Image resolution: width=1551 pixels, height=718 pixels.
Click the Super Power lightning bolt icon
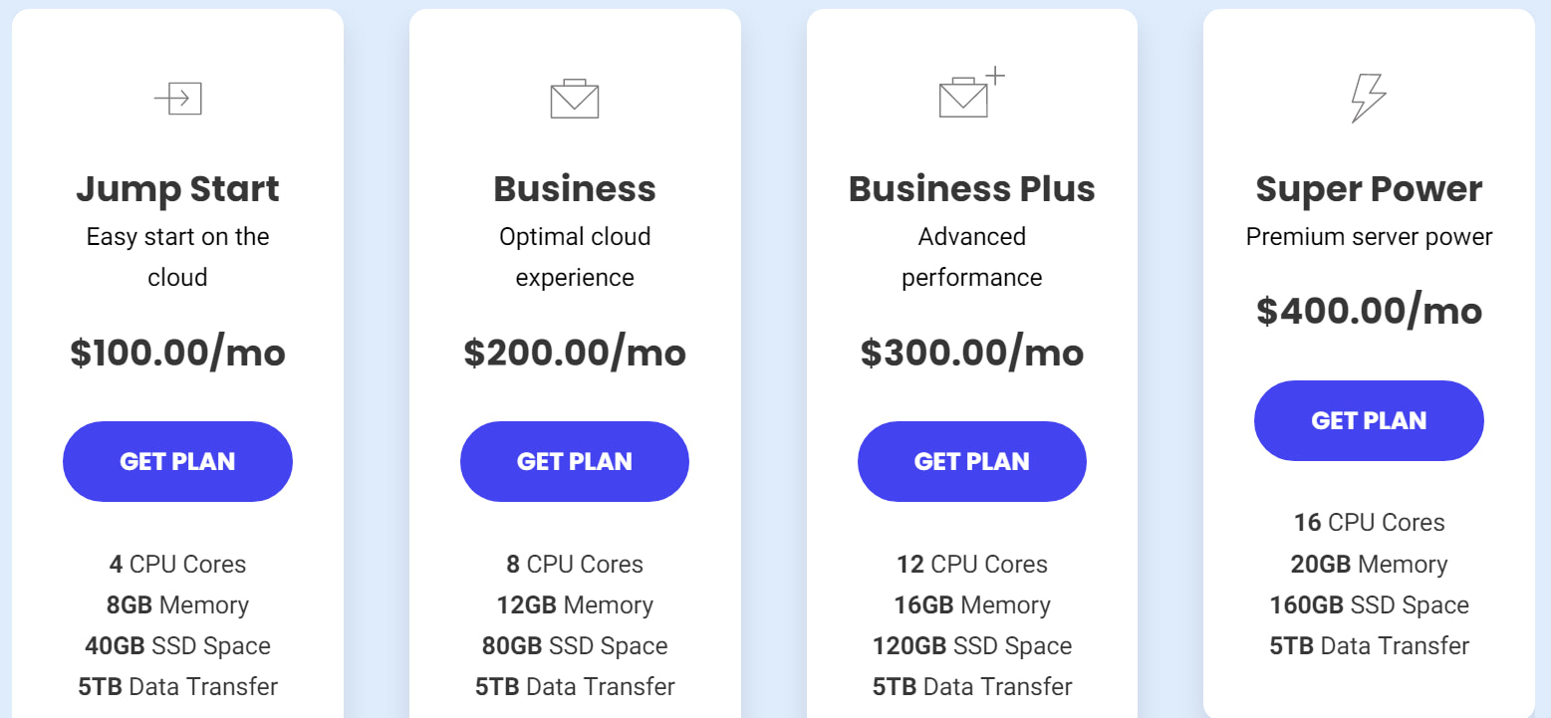point(1368,99)
